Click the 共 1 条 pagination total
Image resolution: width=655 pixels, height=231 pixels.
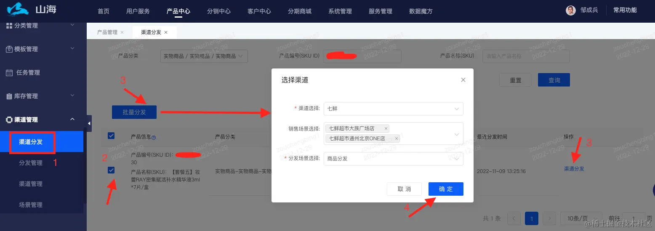pyautogui.click(x=492, y=218)
